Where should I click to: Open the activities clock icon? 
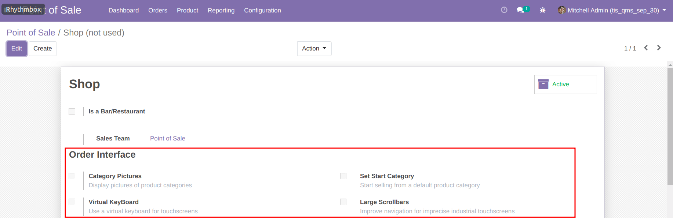click(504, 10)
